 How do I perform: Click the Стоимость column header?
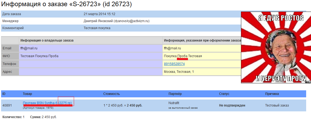[x=111, y=94]
